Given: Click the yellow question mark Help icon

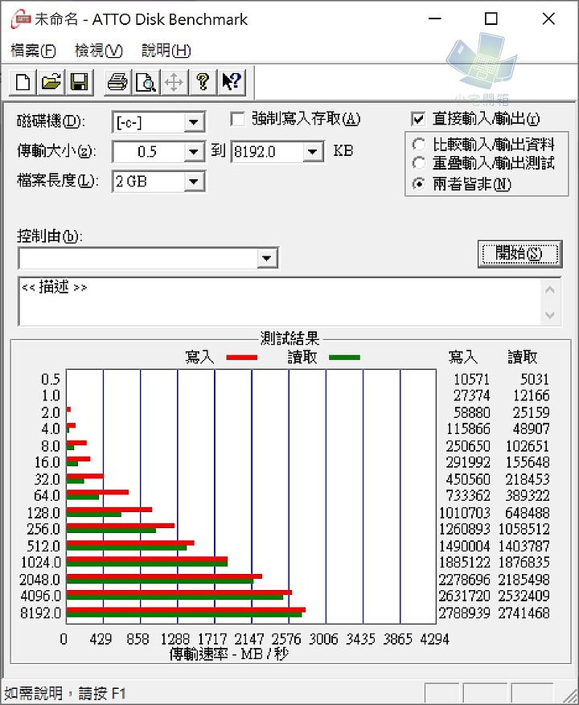Looking at the screenshot, I should (x=203, y=82).
